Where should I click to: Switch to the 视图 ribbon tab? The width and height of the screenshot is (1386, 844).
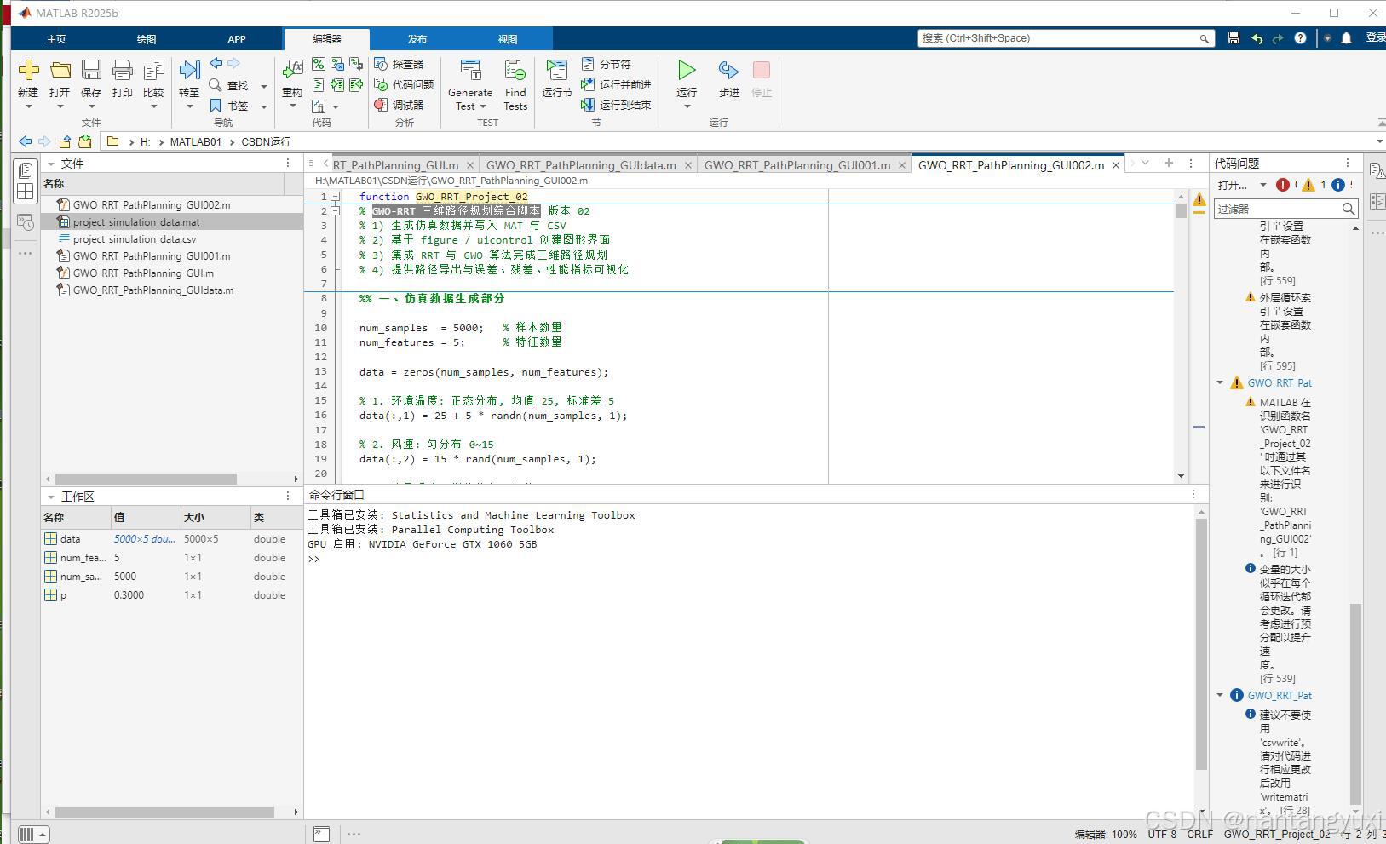508,39
